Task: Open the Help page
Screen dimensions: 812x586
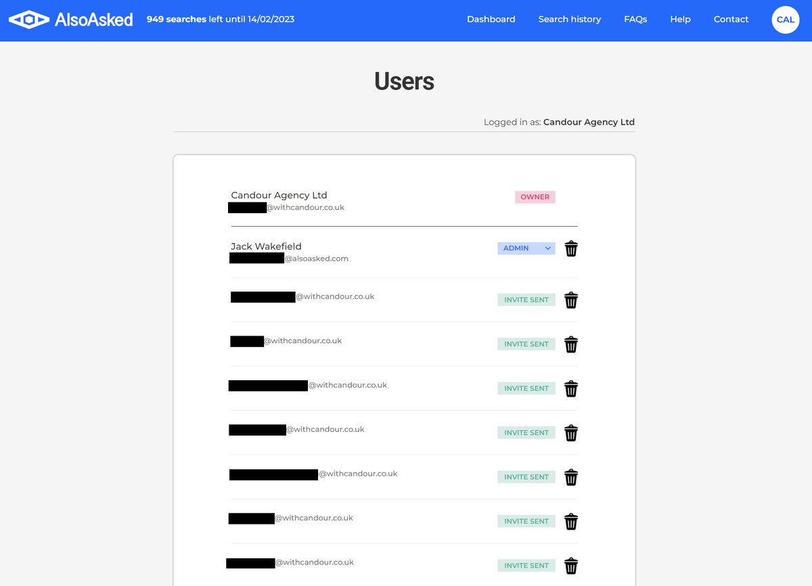Action: click(680, 19)
